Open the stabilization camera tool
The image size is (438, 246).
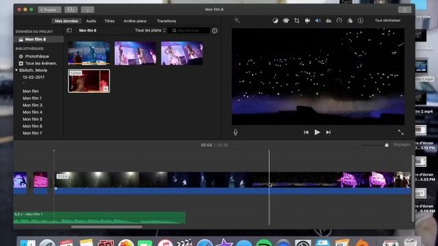(x=307, y=20)
